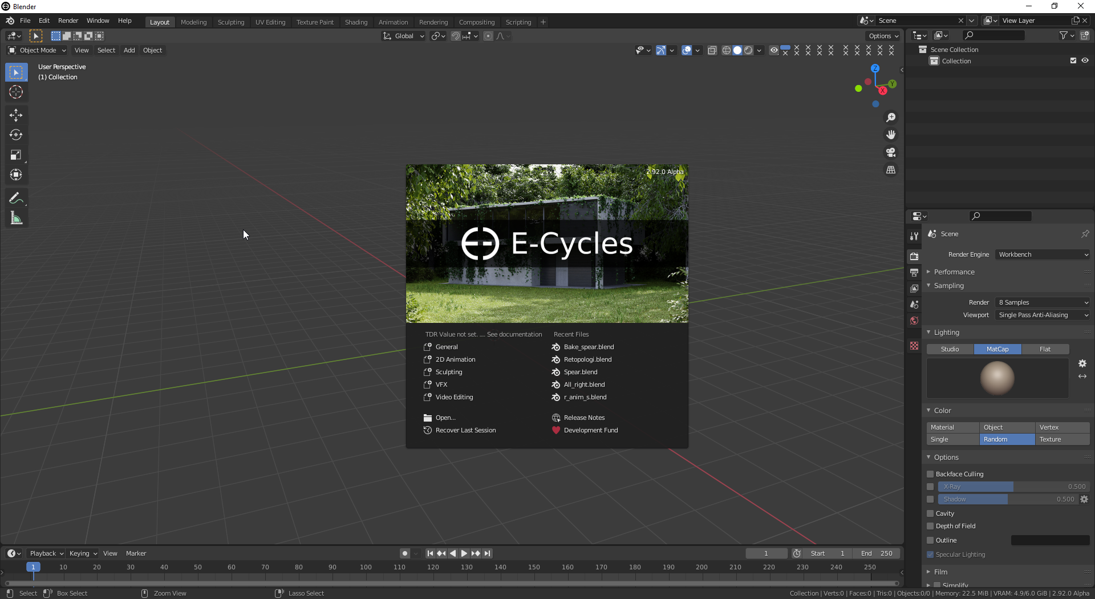Open the Texture properties tab
The width and height of the screenshot is (1095, 599).
(914, 346)
